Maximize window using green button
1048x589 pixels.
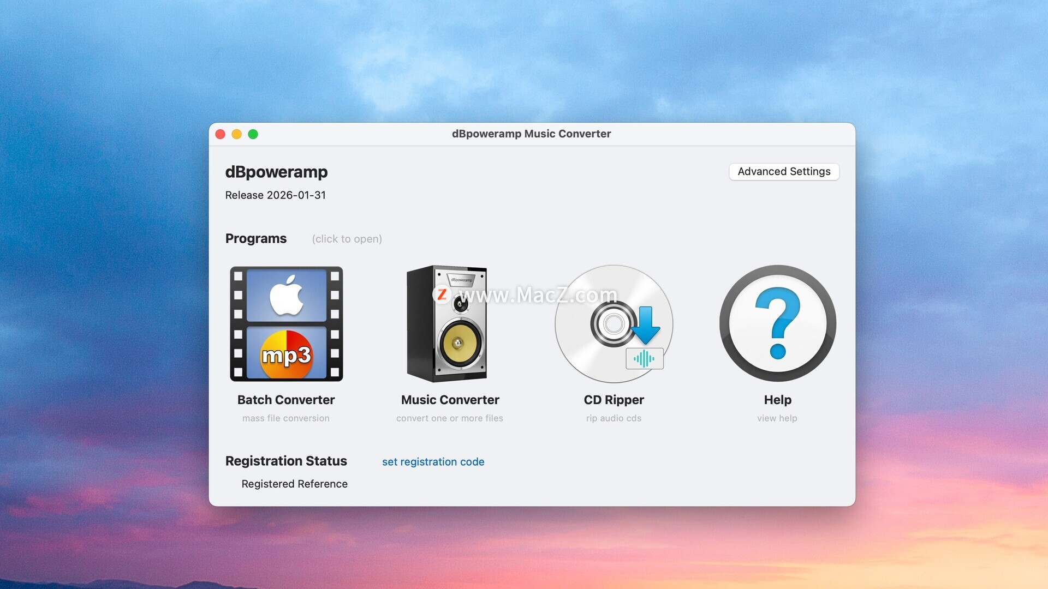click(253, 134)
